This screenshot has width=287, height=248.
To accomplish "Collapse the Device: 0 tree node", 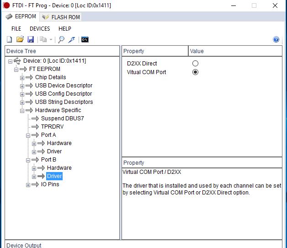I will click(x=10, y=61).
